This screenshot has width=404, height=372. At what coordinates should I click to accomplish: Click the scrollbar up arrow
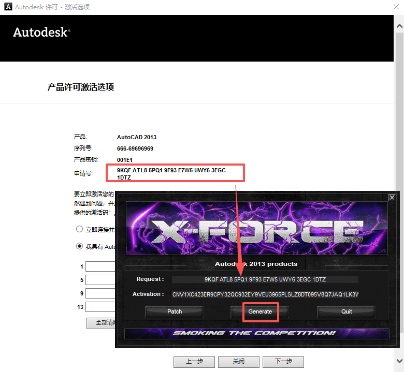pos(399,26)
